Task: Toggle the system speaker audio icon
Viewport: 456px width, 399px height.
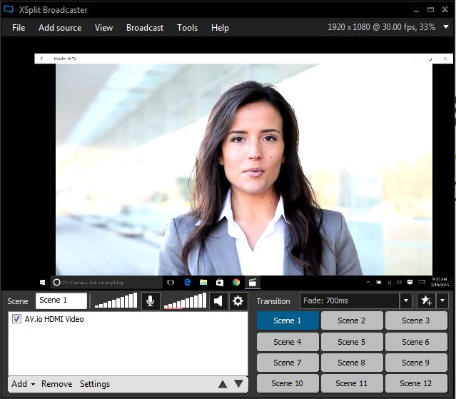Action: click(218, 301)
